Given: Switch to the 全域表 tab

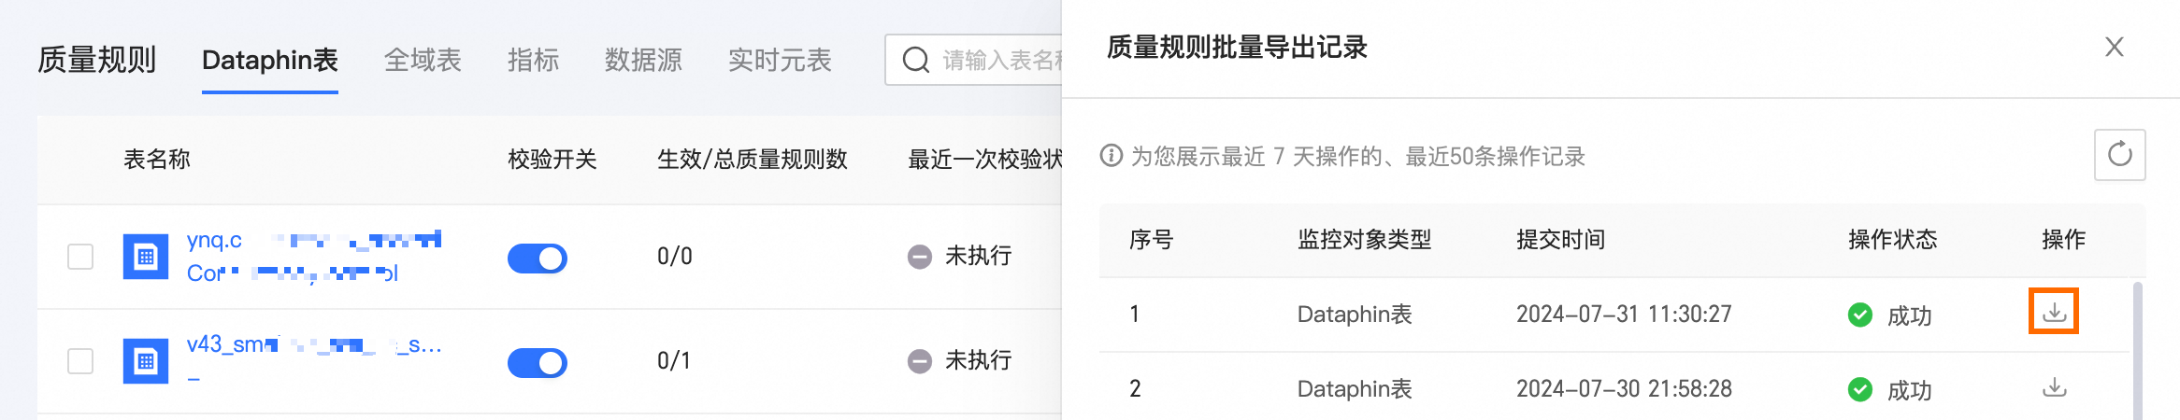Looking at the screenshot, I should click(x=423, y=61).
